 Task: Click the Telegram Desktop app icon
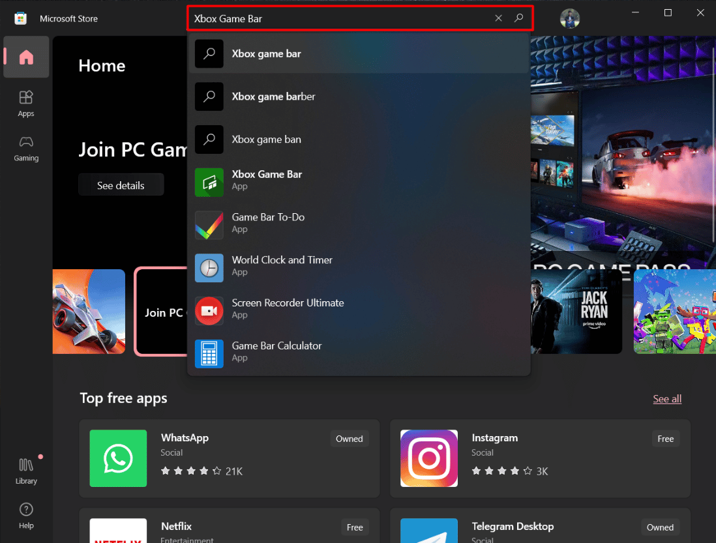[x=429, y=530]
